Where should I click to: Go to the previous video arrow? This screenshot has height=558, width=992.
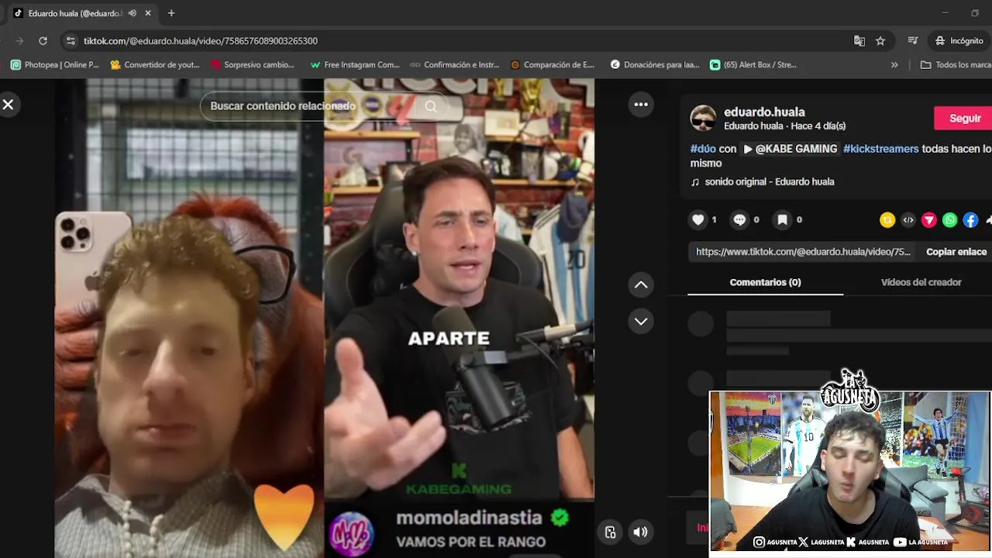click(641, 284)
